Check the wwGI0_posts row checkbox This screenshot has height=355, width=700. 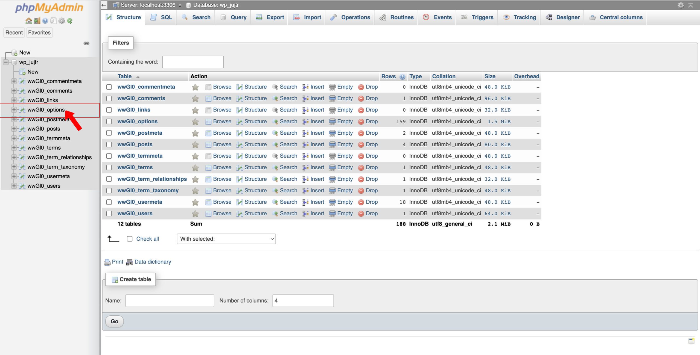[x=109, y=144]
